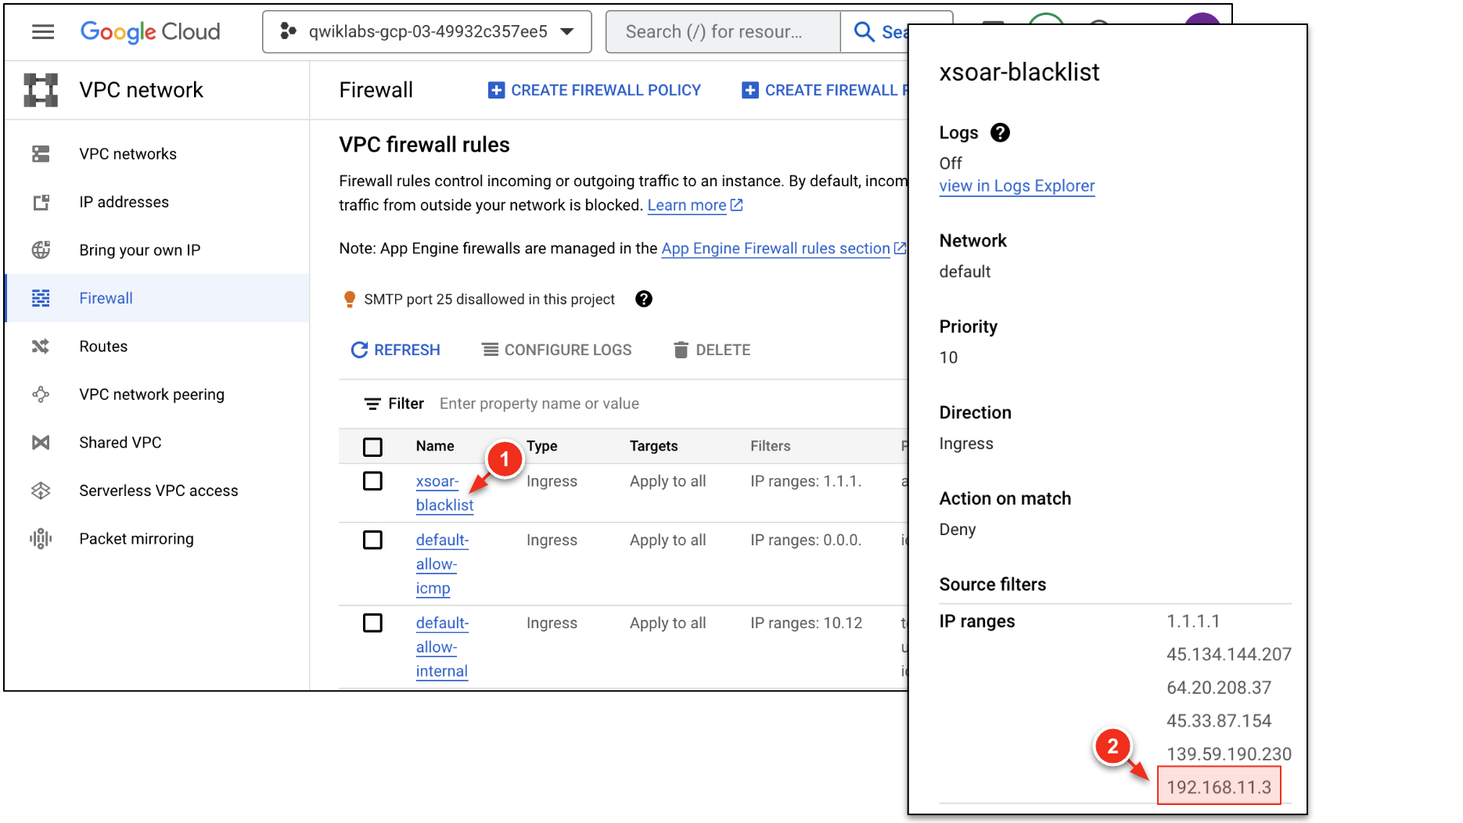Tick the default-allow-internal rule checkbox
1463x823 pixels.
click(372, 623)
